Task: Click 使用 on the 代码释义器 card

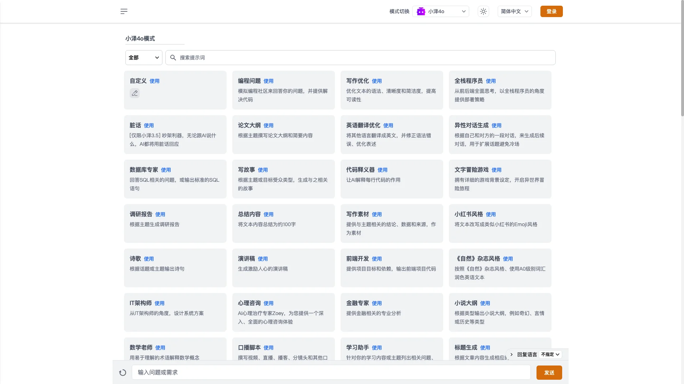Action: pyautogui.click(x=382, y=170)
